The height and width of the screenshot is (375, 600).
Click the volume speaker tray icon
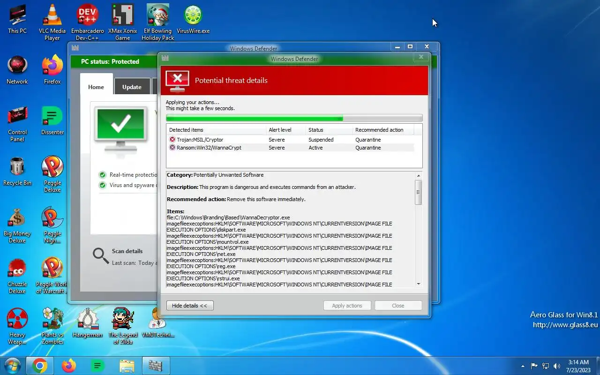click(x=557, y=366)
